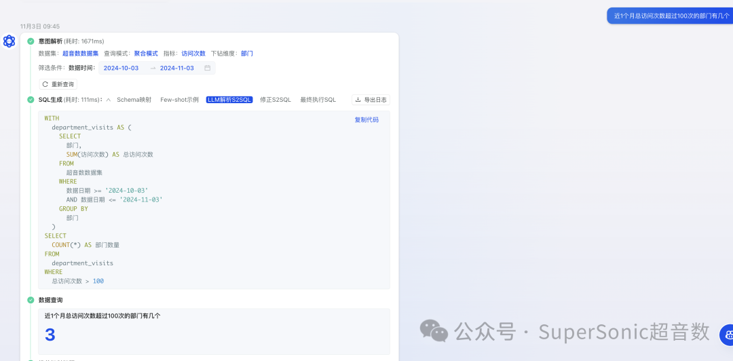
Task: Select the LLM解析S2SQL tab
Action: tap(229, 100)
